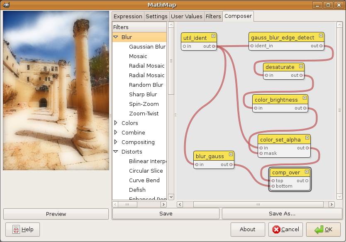Open the User Values tab
This screenshot has height=242, width=346.
coord(186,17)
